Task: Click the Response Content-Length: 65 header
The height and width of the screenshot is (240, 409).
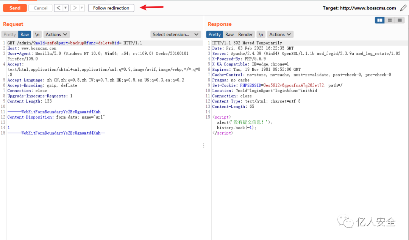Action: tap(233, 107)
